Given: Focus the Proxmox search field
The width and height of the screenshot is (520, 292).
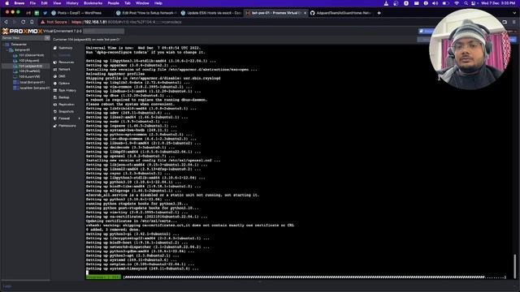Looking at the screenshot, I should tap(103, 31).
